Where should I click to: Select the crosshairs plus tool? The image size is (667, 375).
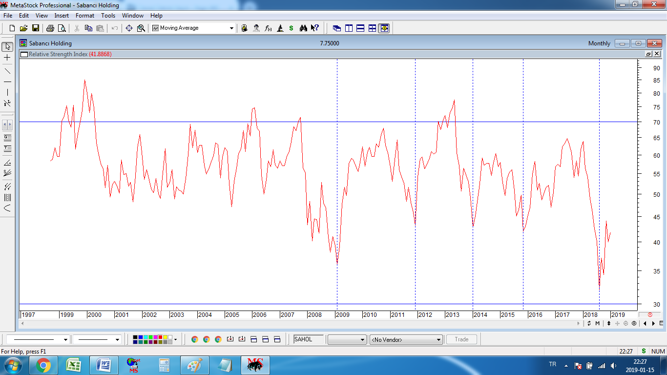tap(7, 58)
